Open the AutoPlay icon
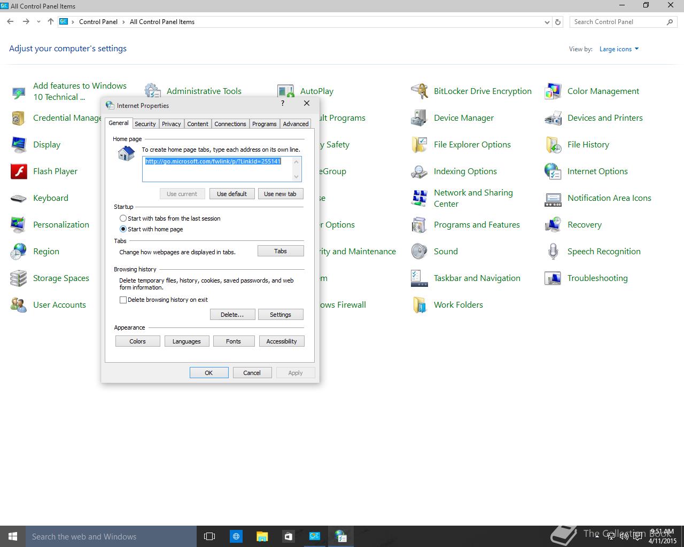This screenshot has width=684, height=547. point(286,91)
